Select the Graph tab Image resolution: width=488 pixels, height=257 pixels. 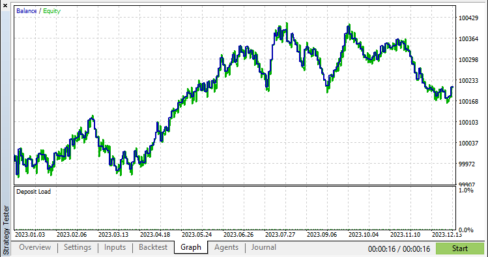(x=191, y=247)
